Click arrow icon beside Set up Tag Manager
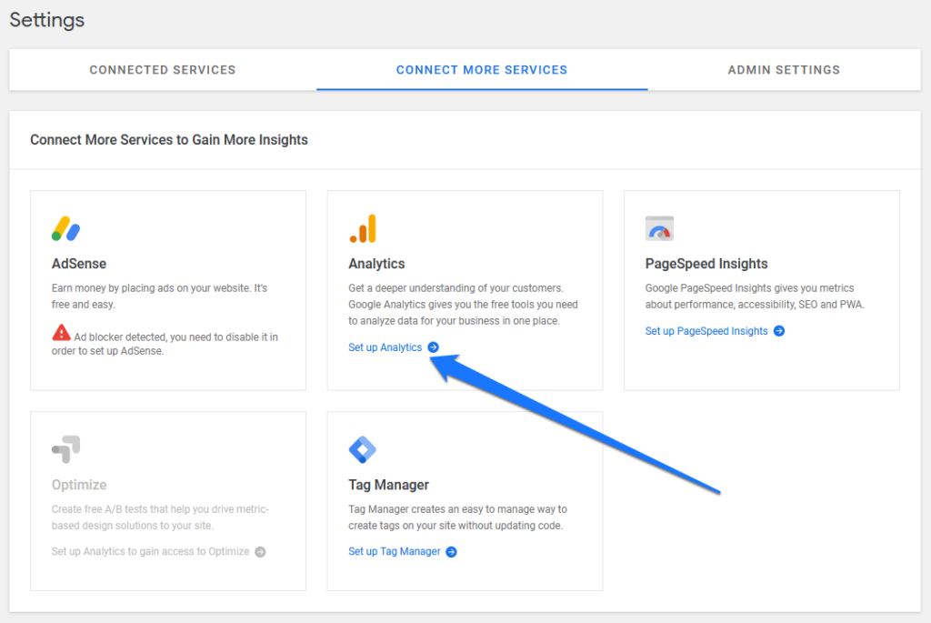 point(452,552)
